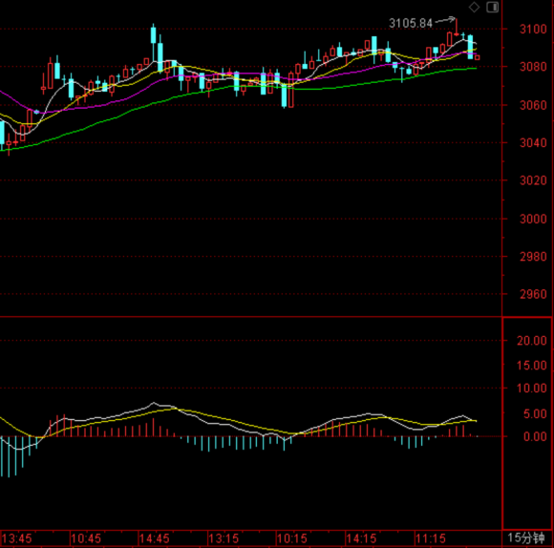Click the diamond icon above the chart
Screen dimensions: 554x548
pos(474,7)
